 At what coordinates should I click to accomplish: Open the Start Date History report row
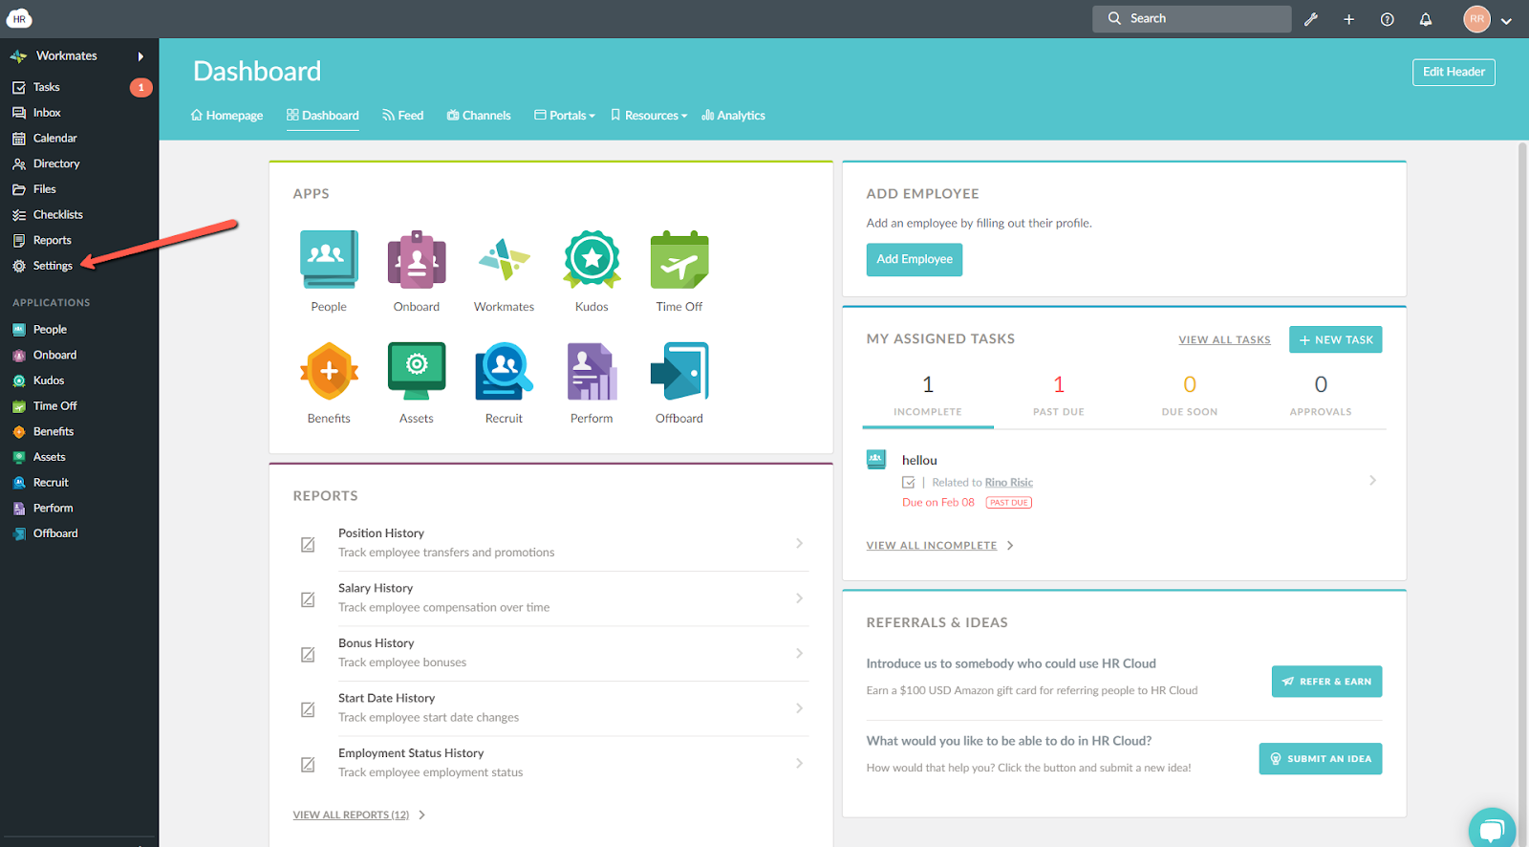pos(551,708)
